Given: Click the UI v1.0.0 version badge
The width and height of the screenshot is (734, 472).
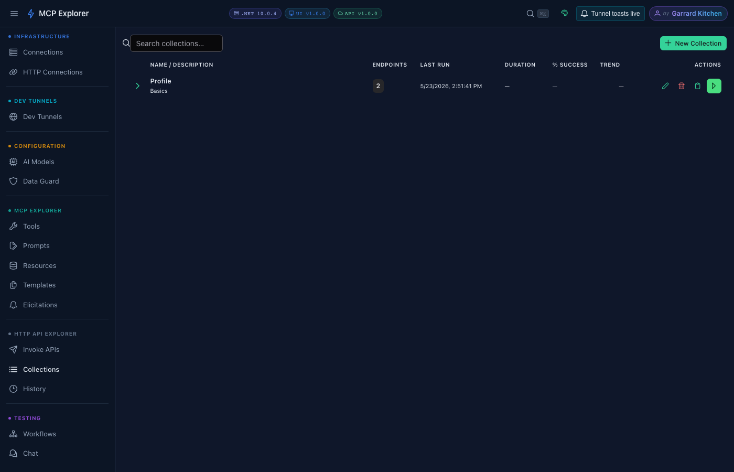Looking at the screenshot, I should [x=307, y=14].
